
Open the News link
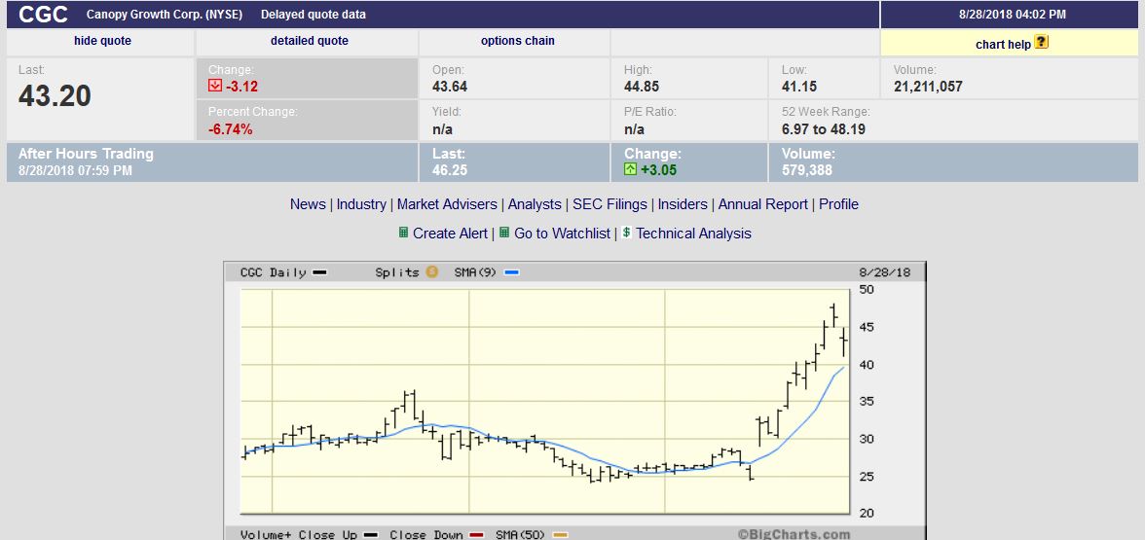308,204
